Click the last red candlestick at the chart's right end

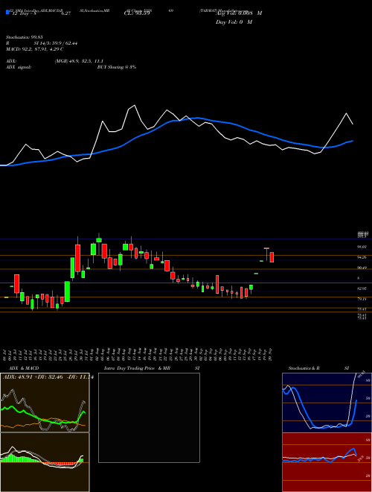click(x=272, y=257)
